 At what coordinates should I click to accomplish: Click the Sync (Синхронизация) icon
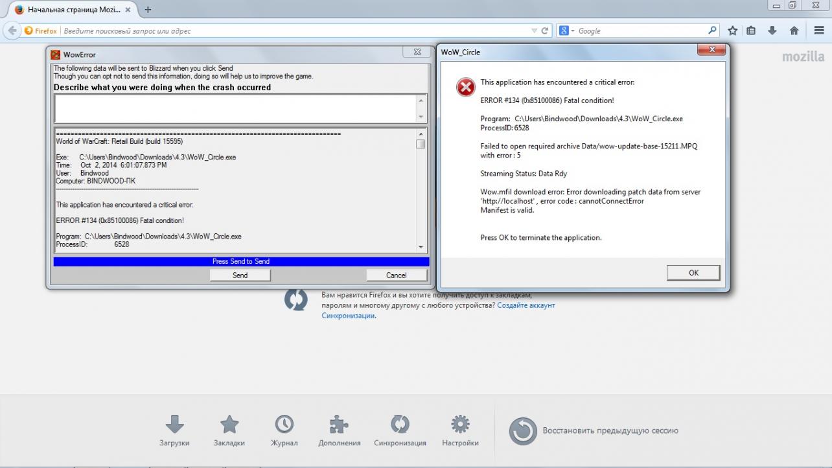point(400,425)
